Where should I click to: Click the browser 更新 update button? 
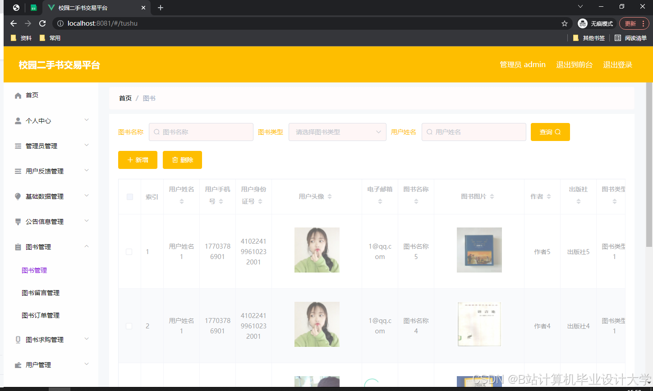point(634,23)
